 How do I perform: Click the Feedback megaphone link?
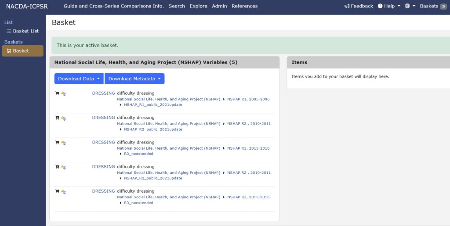coord(359,6)
